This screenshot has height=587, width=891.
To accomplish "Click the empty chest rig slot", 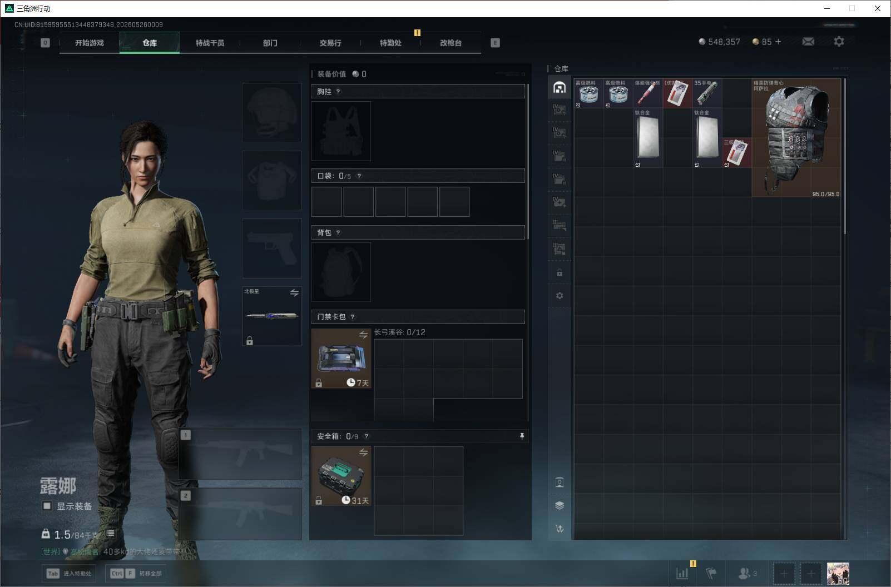I will point(341,131).
